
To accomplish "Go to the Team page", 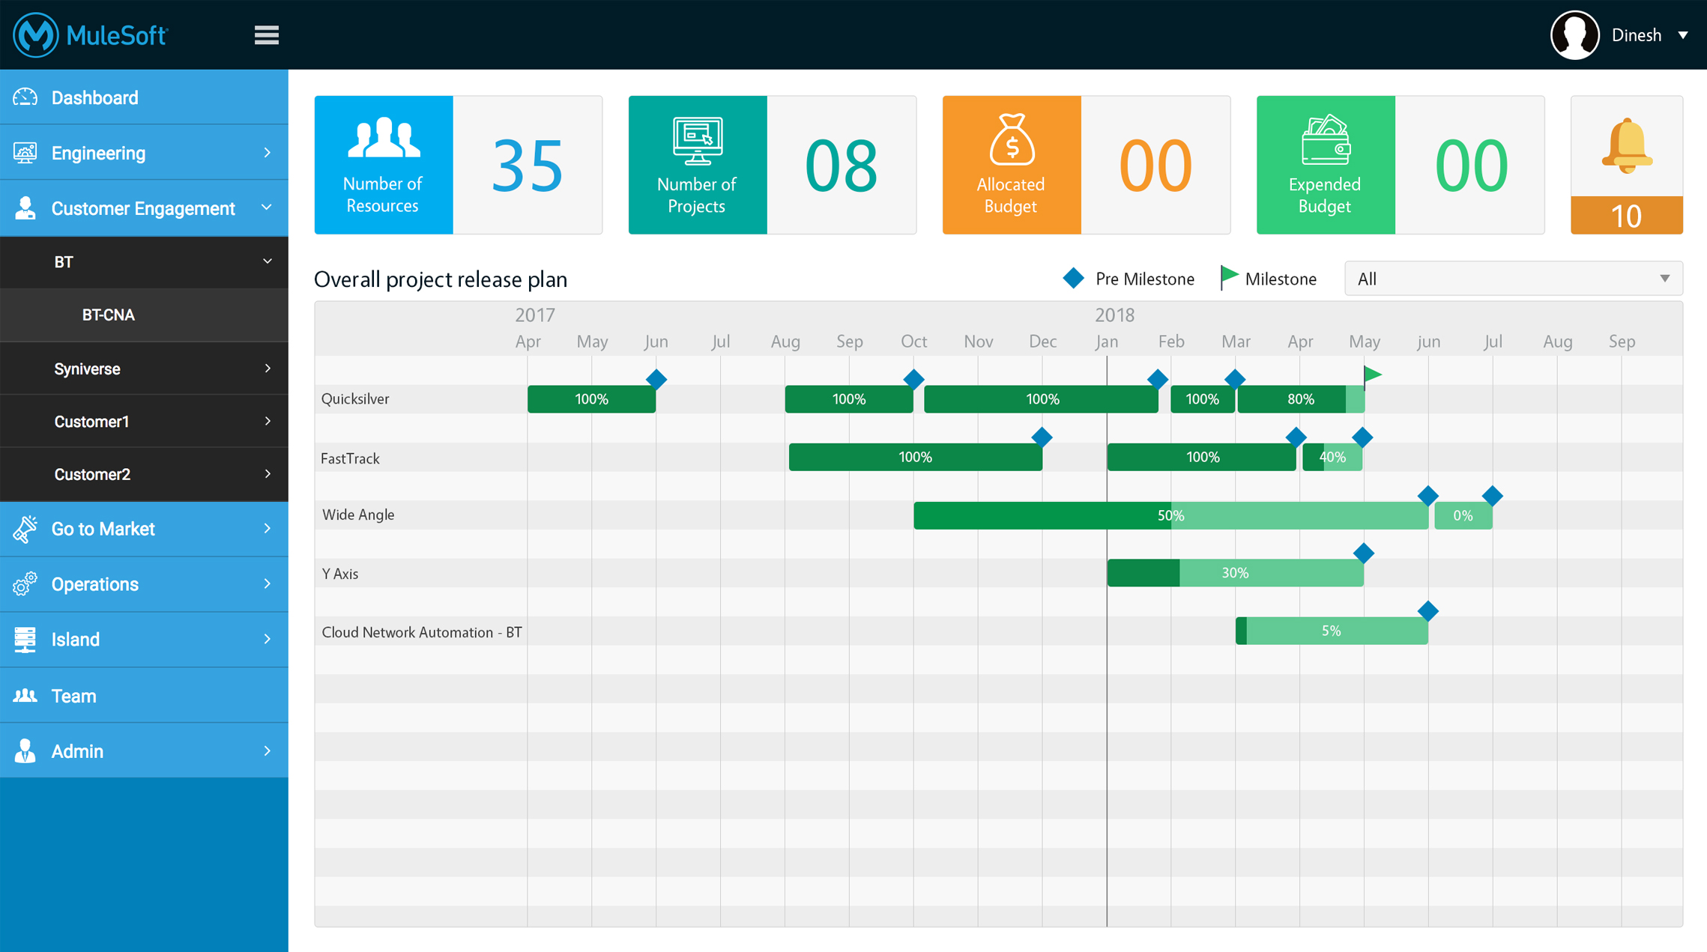I will [x=73, y=696].
